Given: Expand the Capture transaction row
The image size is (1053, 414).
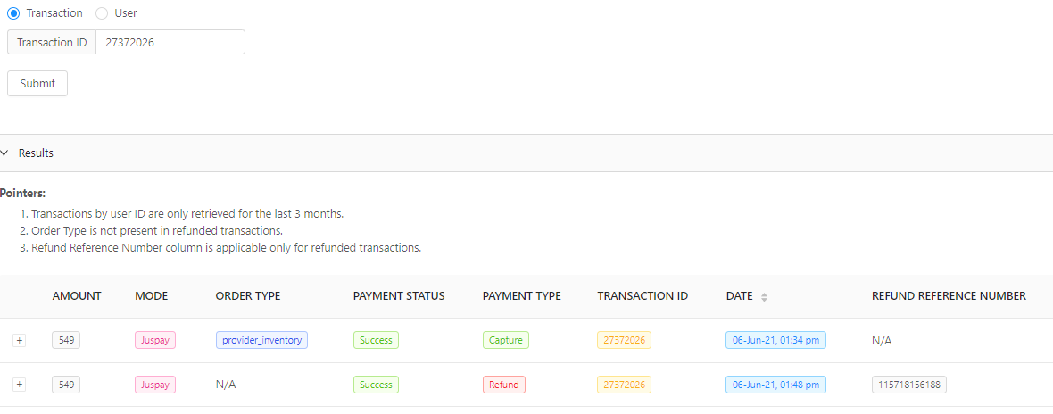Looking at the screenshot, I should pos(20,340).
